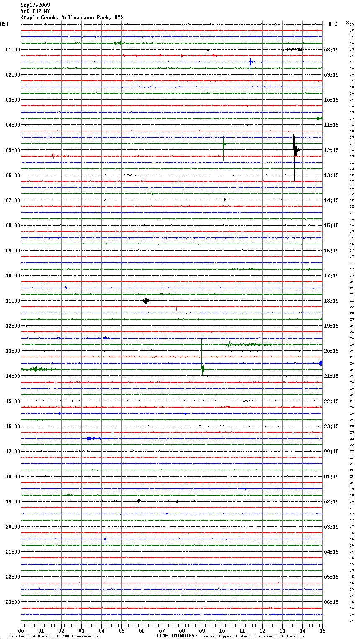Click the 06:15 UTC time label
The image size is (356, 642).
click(331, 602)
